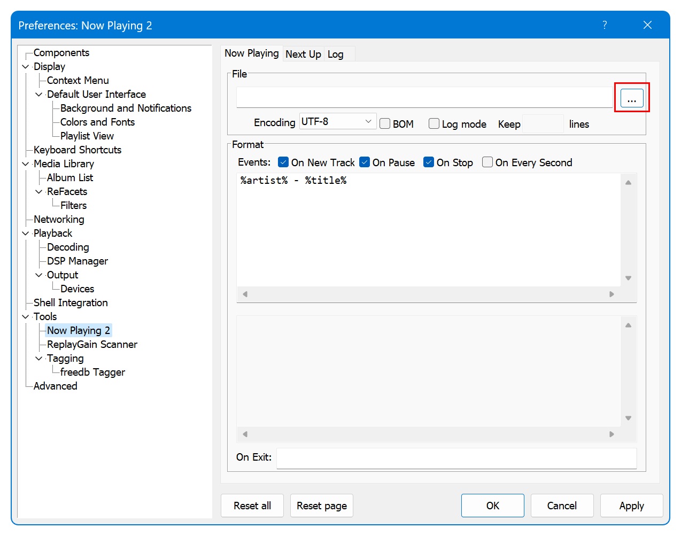Collapse the Media Library node

(25, 164)
